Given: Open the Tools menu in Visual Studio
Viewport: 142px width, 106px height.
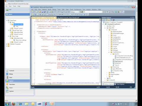Looking at the screenshot, I should tap(72, 10).
